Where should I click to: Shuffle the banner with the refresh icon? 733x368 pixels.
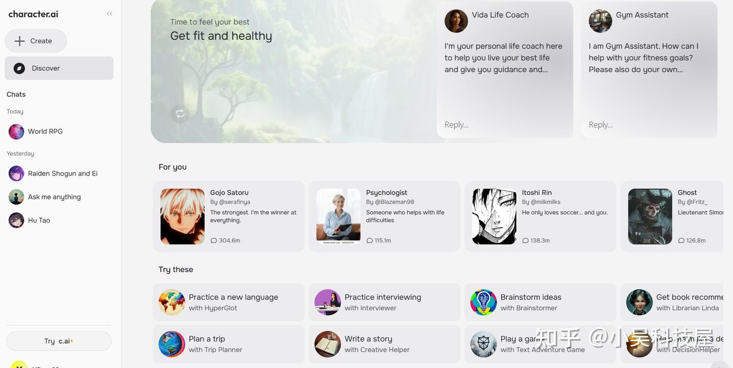(x=180, y=114)
